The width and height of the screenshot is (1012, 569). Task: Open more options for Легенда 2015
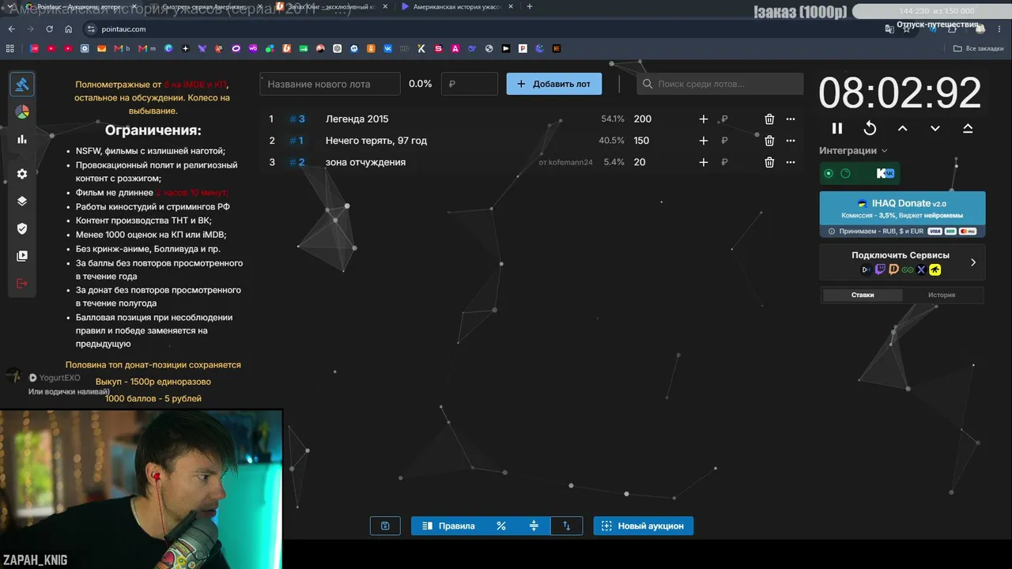tap(791, 119)
